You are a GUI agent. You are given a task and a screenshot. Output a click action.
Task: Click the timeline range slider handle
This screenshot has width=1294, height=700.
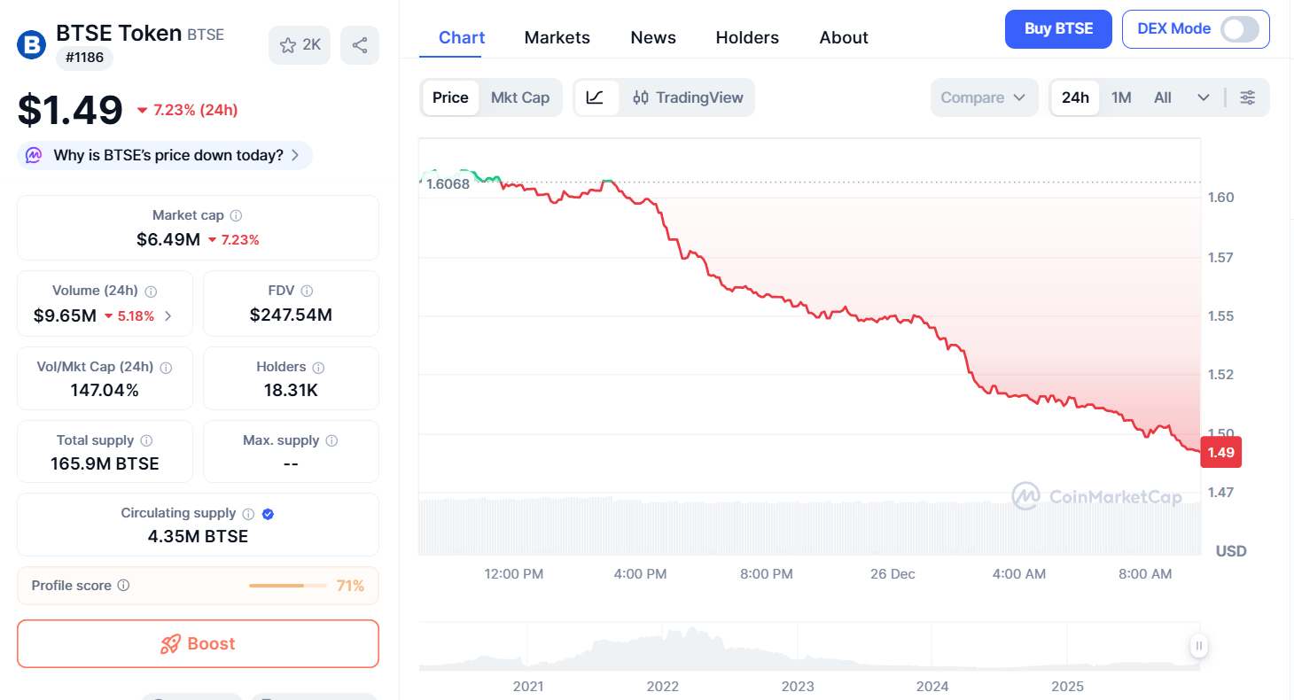click(x=1198, y=646)
